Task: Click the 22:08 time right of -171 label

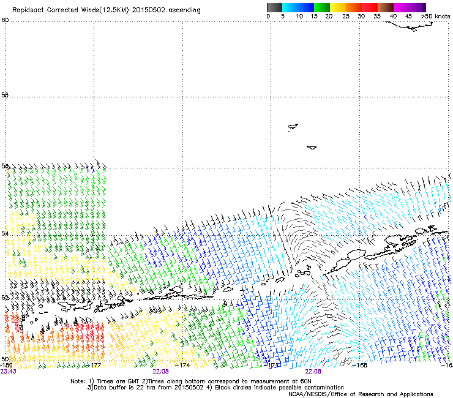Action: pos(313,372)
